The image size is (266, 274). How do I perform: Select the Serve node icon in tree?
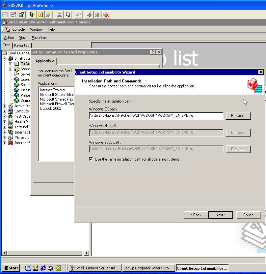tap(17, 74)
